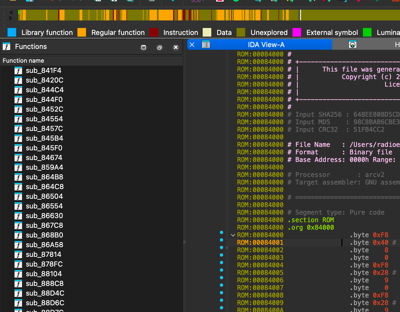
Task: Click function icon beside sub_868B0
Action: tap(18, 235)
